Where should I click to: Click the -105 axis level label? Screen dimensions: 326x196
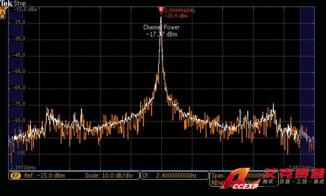[20, 153]
